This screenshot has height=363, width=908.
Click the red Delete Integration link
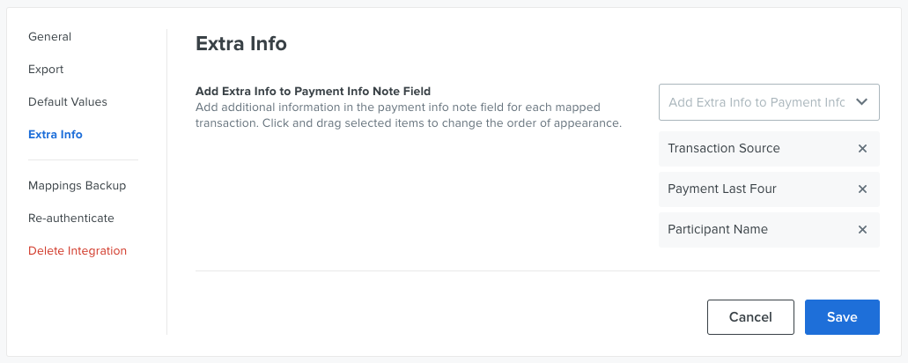[78, 251]
